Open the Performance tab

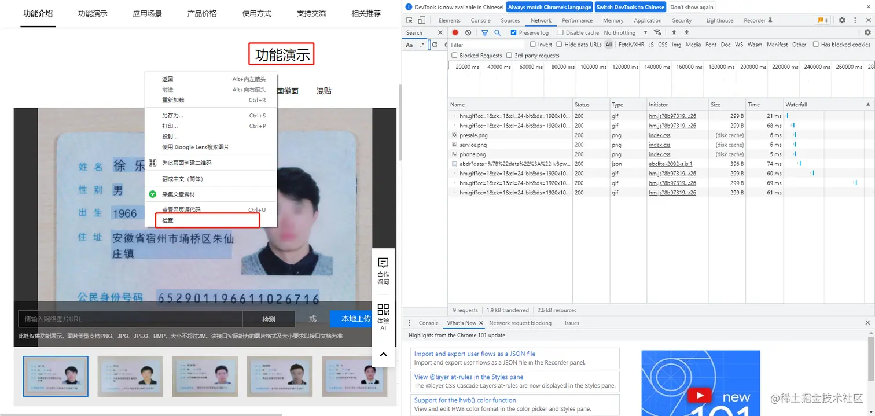578,20
